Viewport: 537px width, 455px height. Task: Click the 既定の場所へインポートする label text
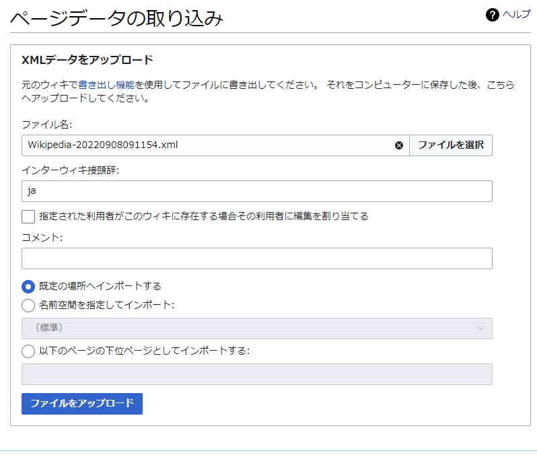(100, 286)
